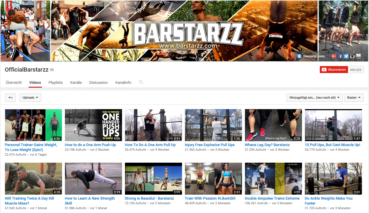Click the 'Train With Passion #LikeAGirl' thumbnail

[213, 178]
